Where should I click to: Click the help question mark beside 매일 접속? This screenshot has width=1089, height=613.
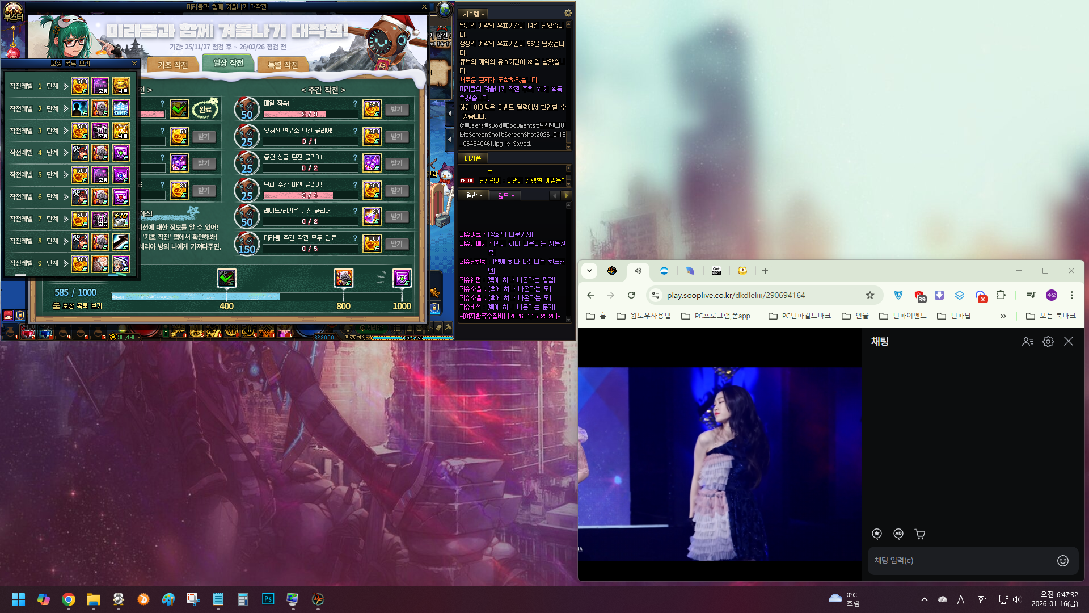[x=355, y=104]
